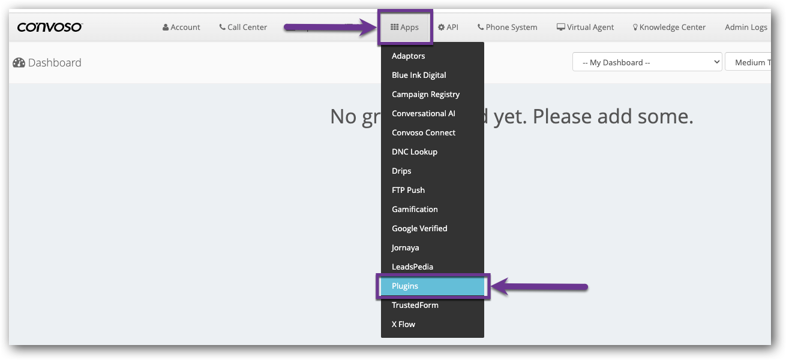Image resolution: width=786 pixels, height=360 pixels.
Task: Open the Call Center menu
Action: point(243,27)
